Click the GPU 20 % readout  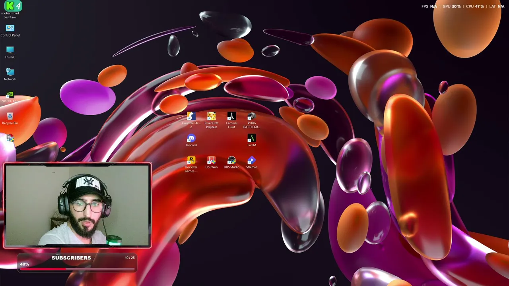452,6
